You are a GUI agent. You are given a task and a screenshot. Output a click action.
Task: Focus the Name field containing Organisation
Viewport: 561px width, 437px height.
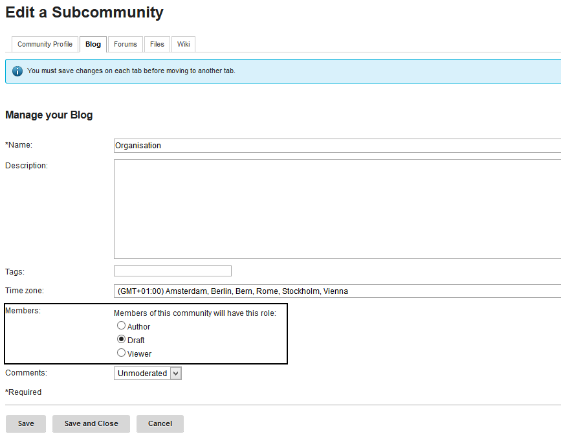tap(336, 146)
